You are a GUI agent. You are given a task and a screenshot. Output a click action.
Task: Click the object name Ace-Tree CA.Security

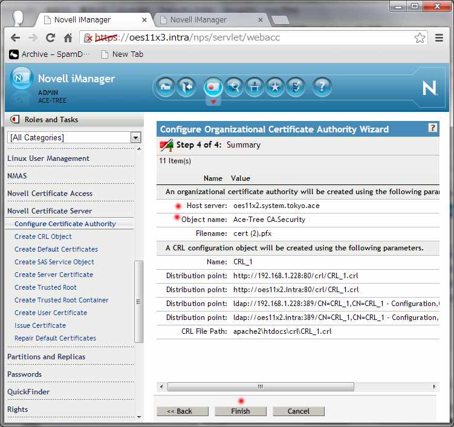click(269, 220)
